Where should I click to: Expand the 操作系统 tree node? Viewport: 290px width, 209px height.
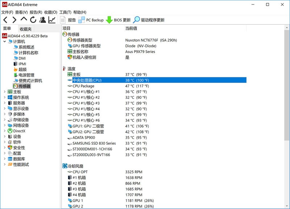(x=5, y=97)
